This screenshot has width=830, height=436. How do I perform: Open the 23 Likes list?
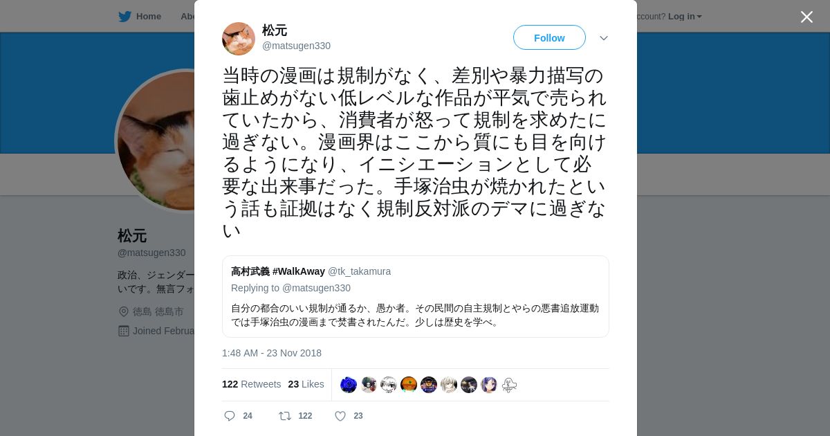pos(306,384)
